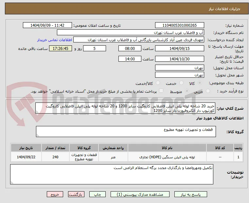Viewport: 249px width, 203px height.
Task: Click the استان محل تحویل field
Action: [x=180, y=68]
